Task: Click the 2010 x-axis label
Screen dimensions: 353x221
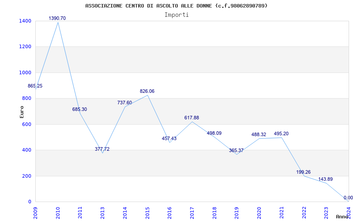Action: click(58, 213)
